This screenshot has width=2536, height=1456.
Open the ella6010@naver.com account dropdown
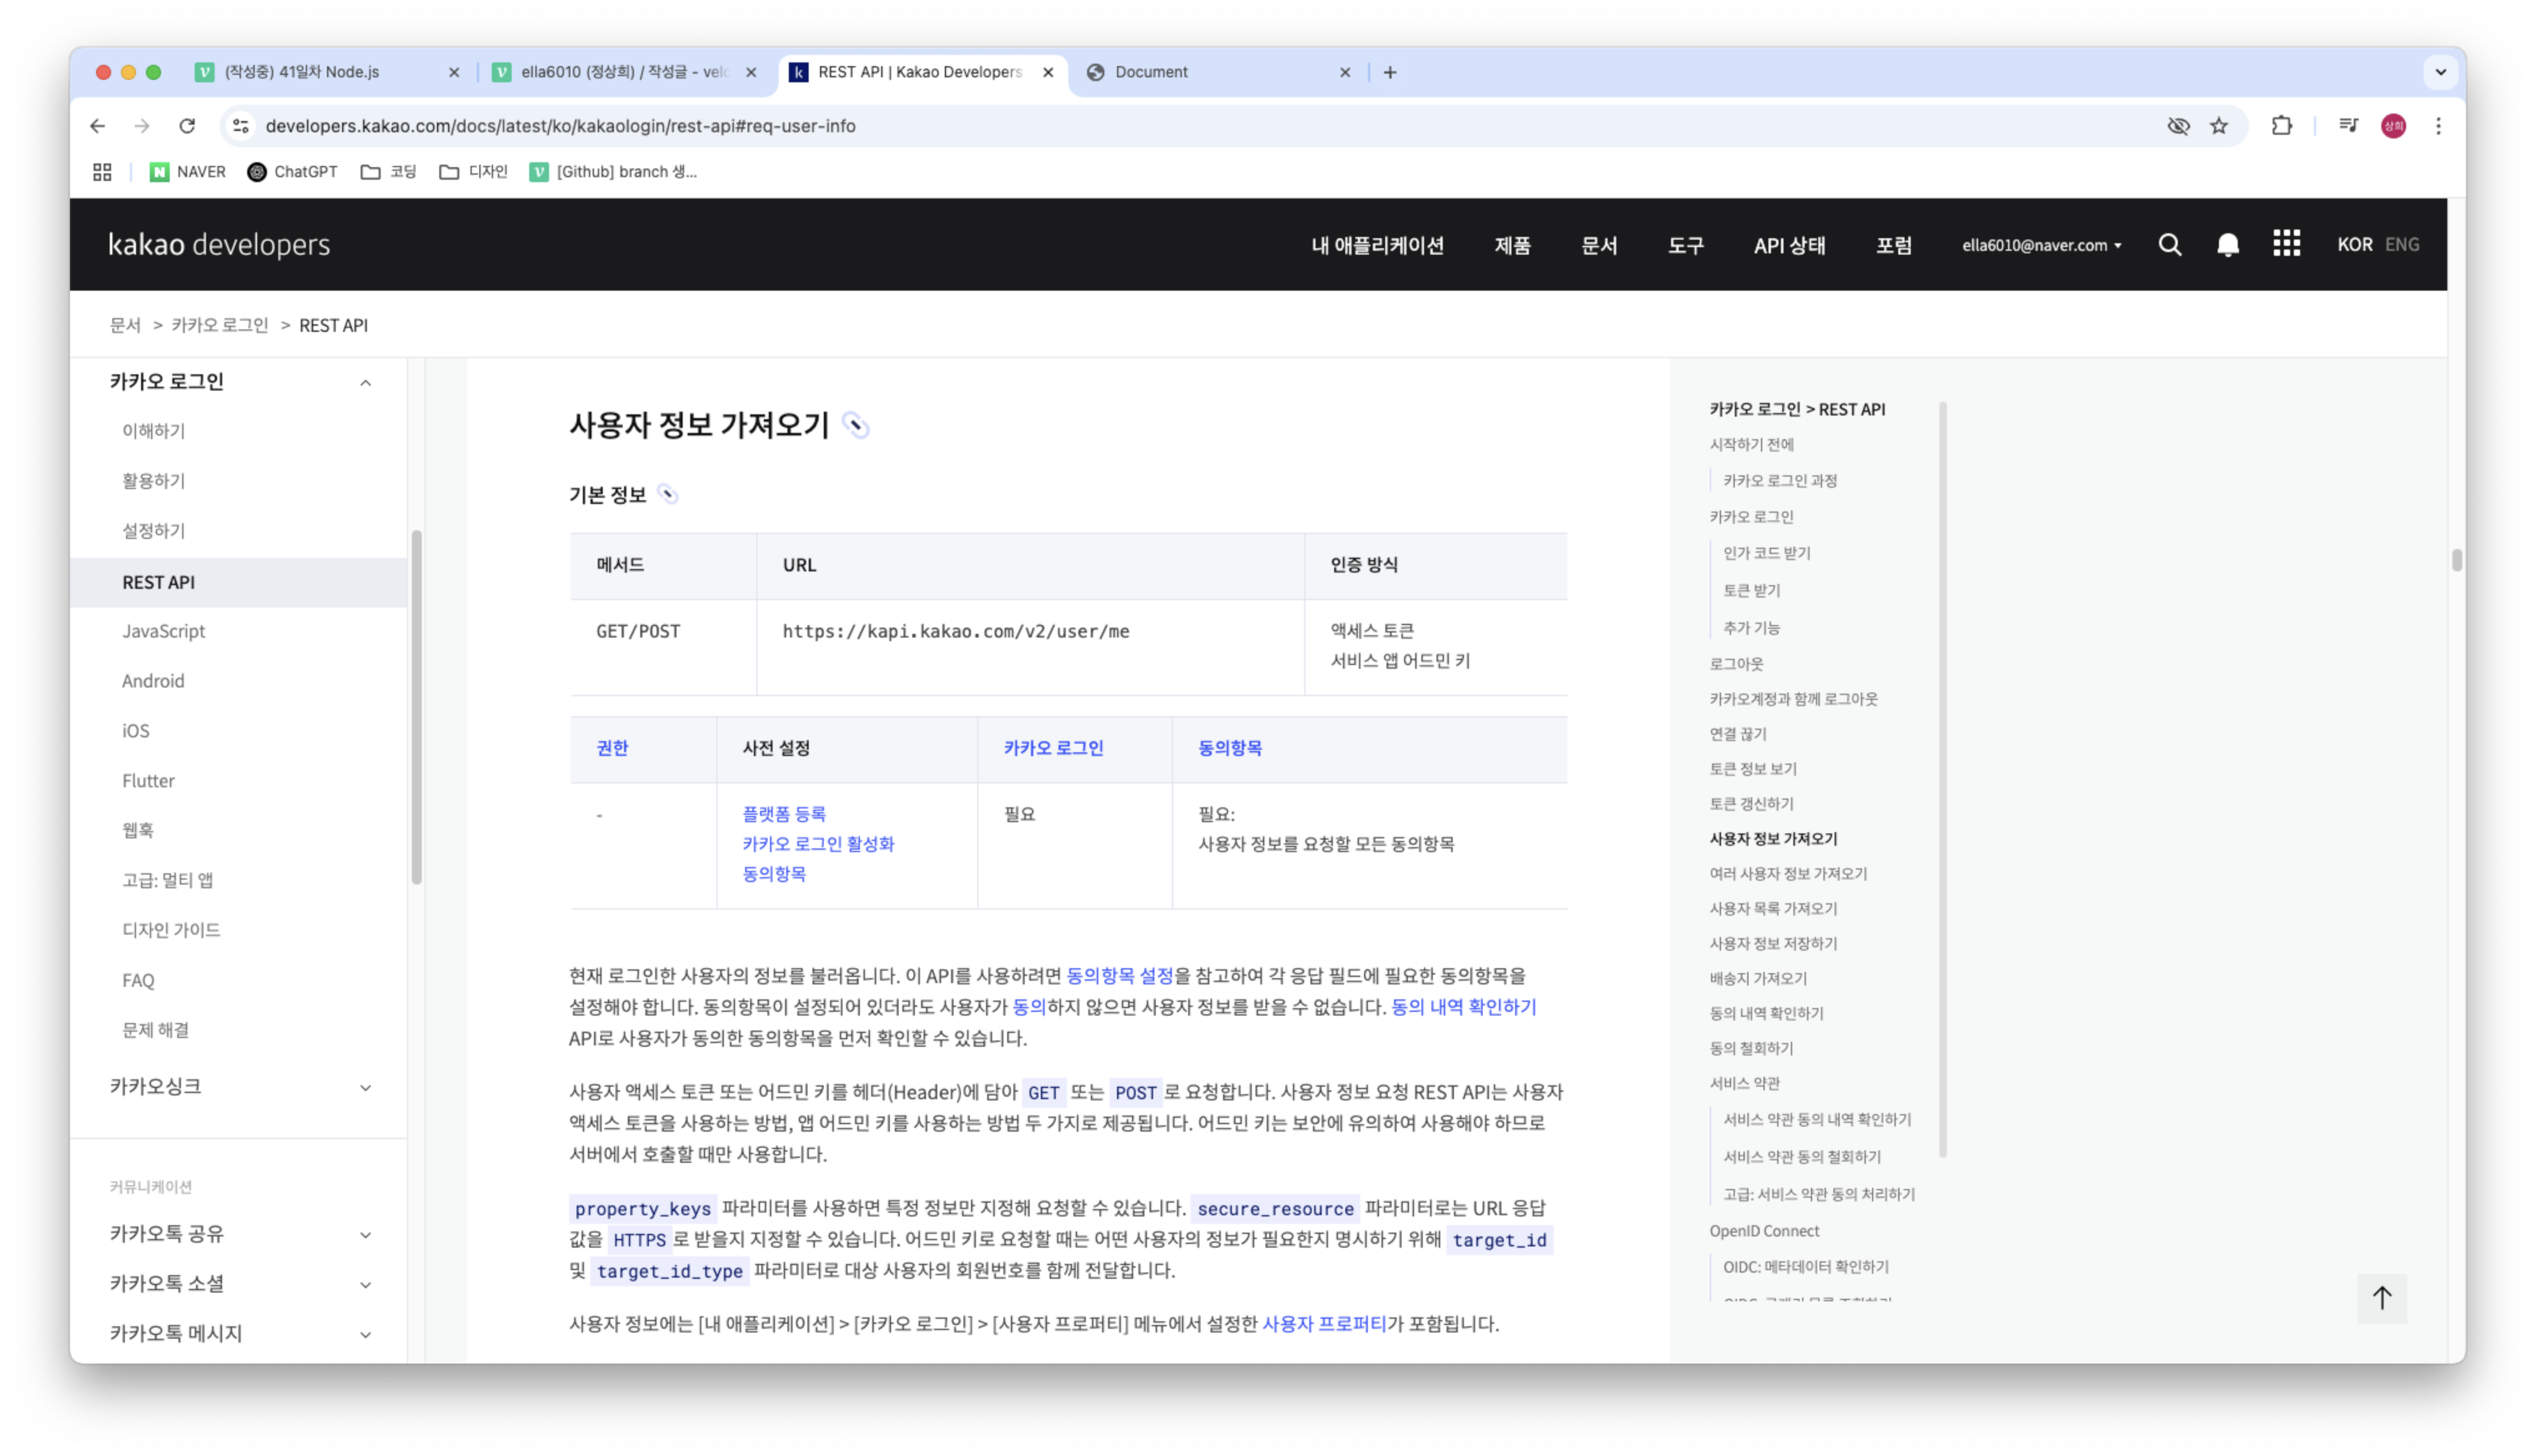click(x=2041, y=245)
